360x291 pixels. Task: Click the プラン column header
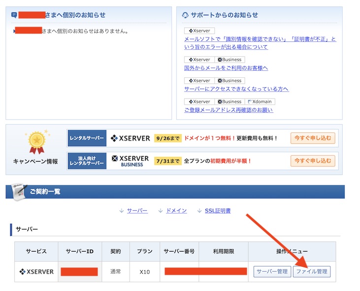pyautogui.click(x=145, y=252)
